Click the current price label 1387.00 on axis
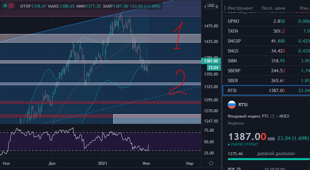The image size is (310, 170). click(x=211, y=61)
